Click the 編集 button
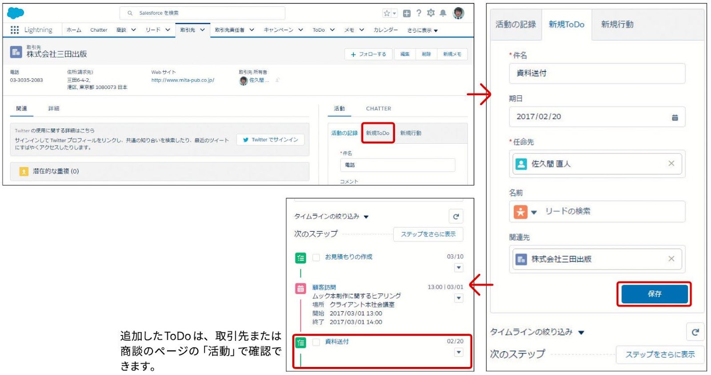 [x=405, y=54]
